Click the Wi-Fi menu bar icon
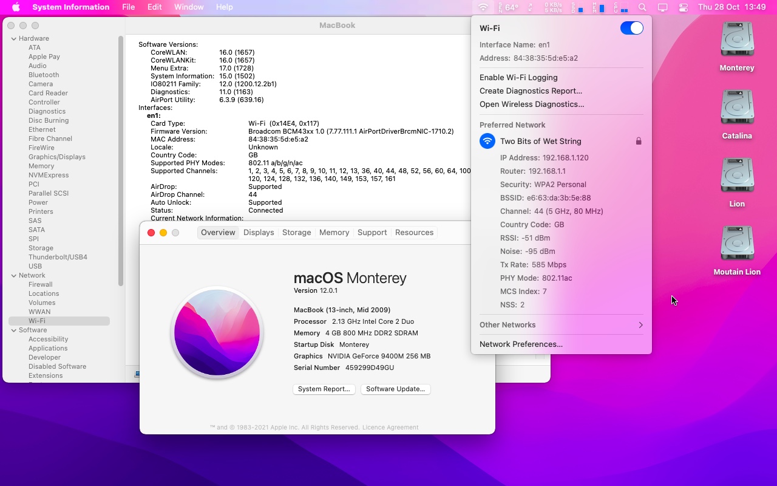 click(483, 7)
